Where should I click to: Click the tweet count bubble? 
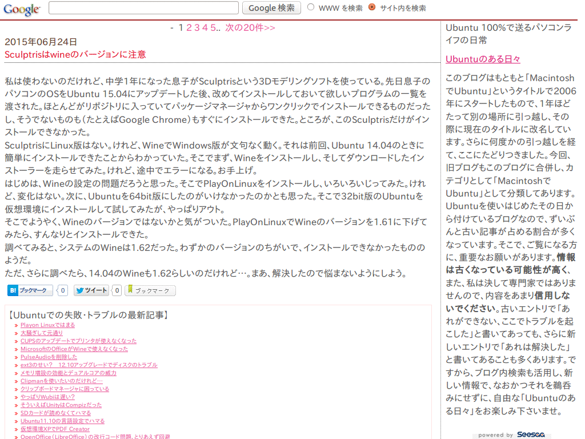point(117,290)
